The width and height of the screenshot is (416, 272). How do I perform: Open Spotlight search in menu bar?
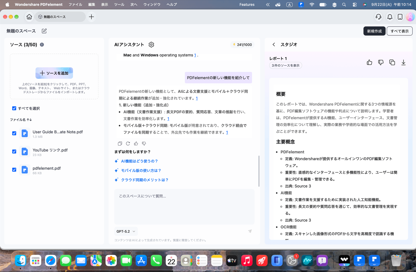pyautogui.click(x=344, y=5)
